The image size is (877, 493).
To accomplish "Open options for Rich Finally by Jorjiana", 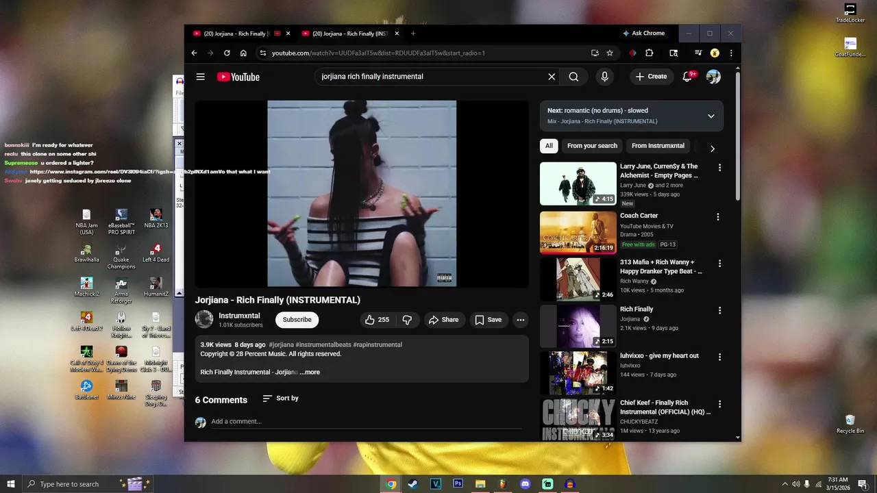I will click(719, 310).
